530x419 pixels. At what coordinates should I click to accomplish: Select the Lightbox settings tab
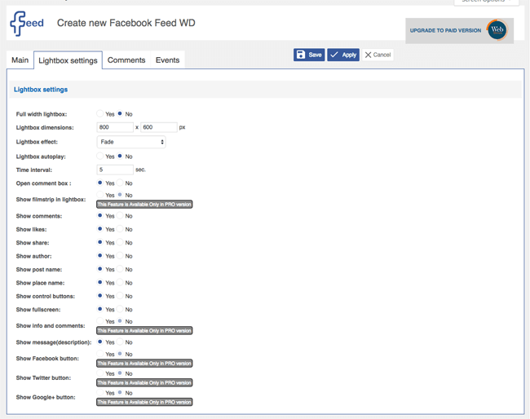(x=68, y=60)
